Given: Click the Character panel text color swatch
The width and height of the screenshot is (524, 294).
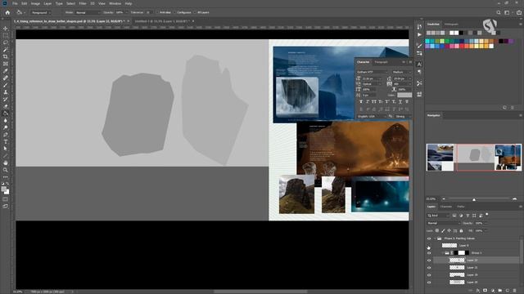Looking at the screenshot, I should point(404,95).
